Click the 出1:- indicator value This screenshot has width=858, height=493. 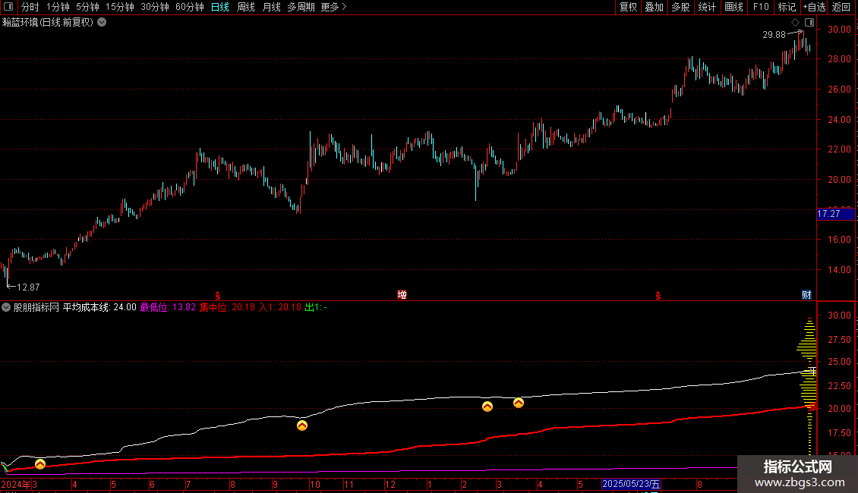316,307
